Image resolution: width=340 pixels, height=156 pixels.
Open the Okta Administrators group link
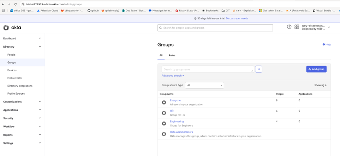click(x=181, y=132)
